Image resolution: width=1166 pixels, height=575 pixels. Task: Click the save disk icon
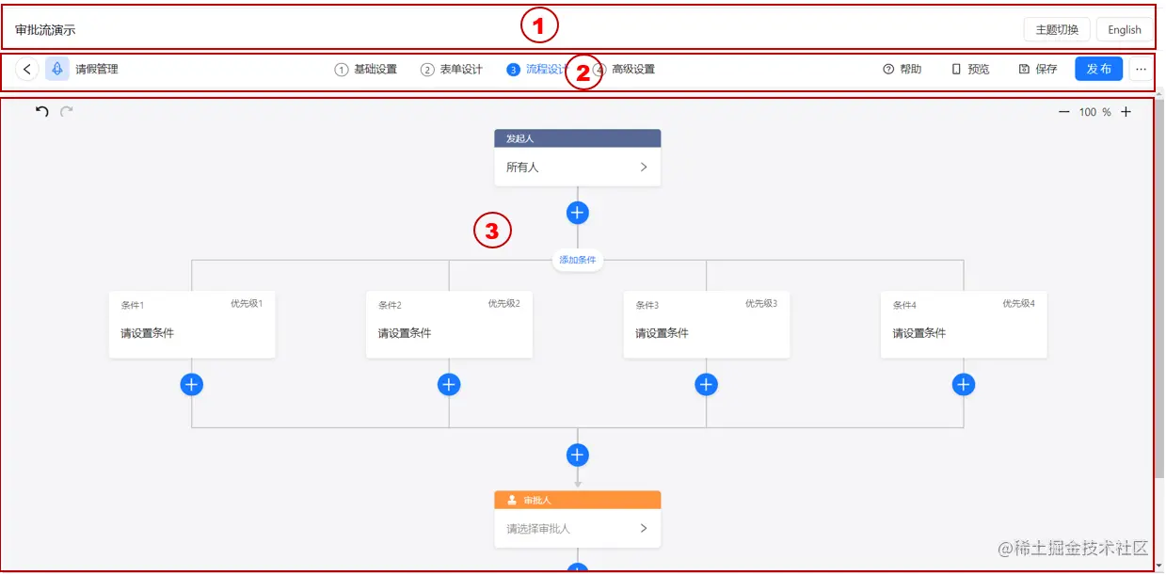tap(1024, 70)
